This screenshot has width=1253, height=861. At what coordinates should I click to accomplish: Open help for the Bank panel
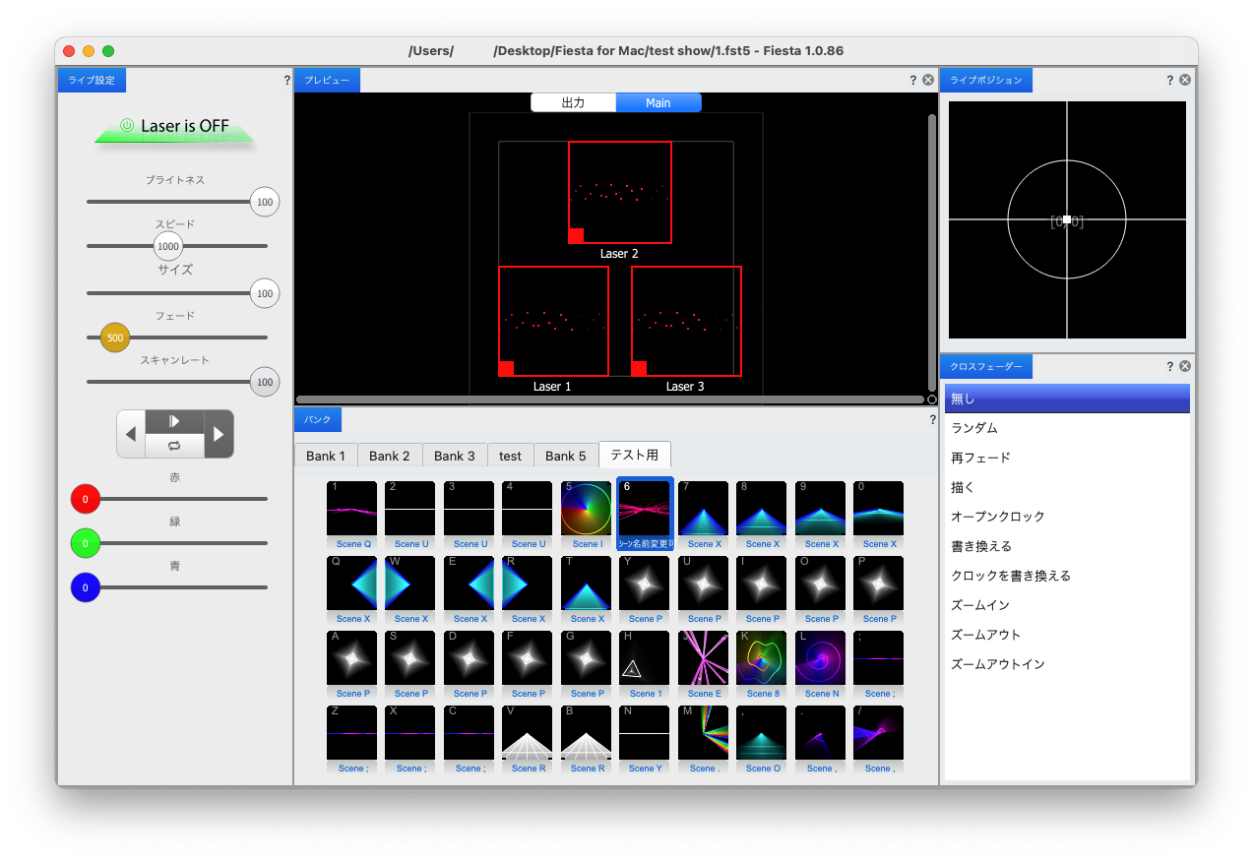tap(932, 420)
